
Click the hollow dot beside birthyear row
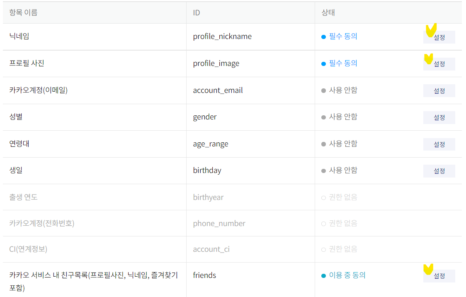point(323,197)
